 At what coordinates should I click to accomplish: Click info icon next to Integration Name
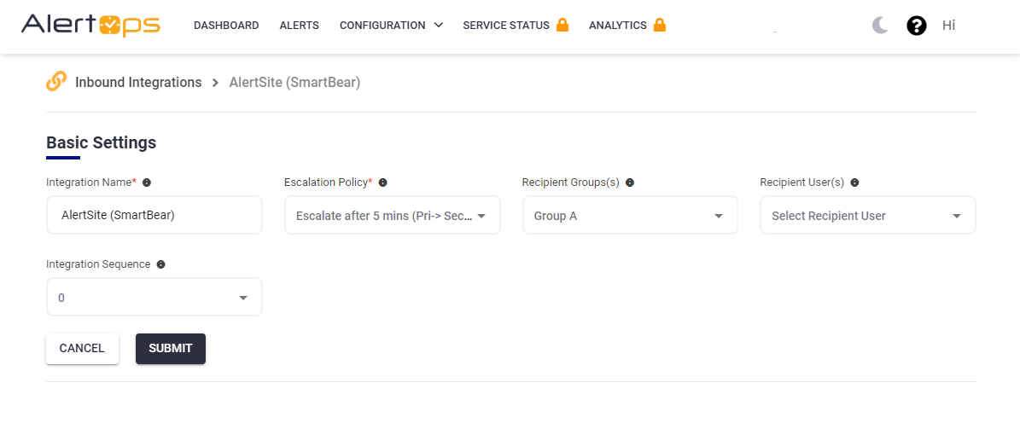point(147,183)
